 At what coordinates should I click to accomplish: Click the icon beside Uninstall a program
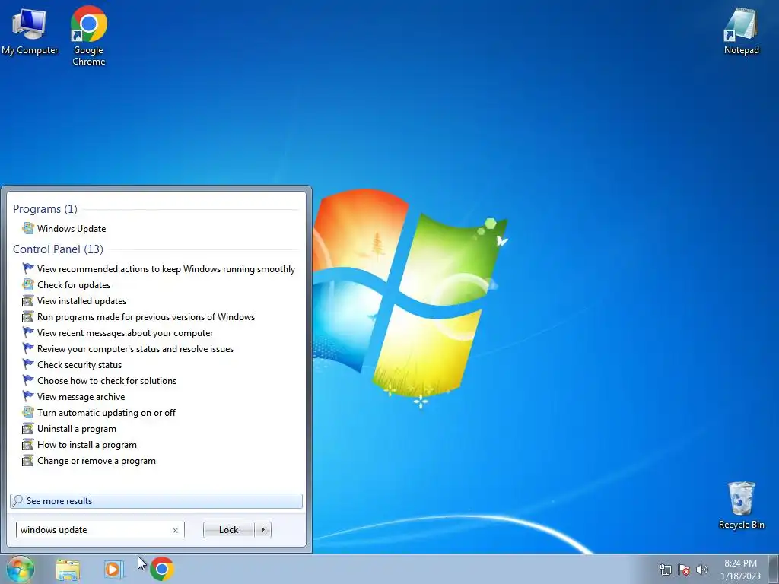[28, 429]
